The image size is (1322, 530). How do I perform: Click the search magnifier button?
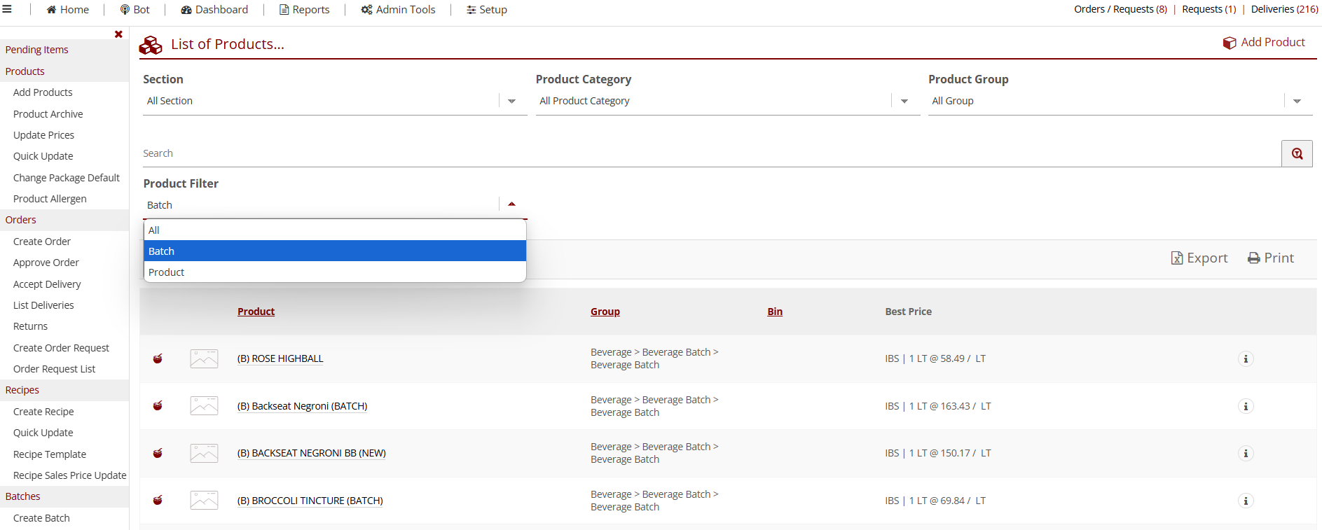pos(1297,153)
